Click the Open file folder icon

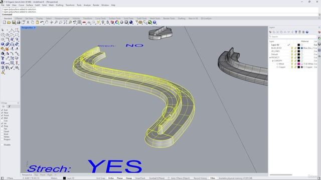point(9,22)
